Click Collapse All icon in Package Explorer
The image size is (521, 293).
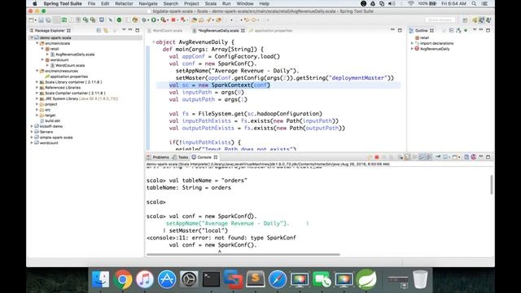pos(99,30)
